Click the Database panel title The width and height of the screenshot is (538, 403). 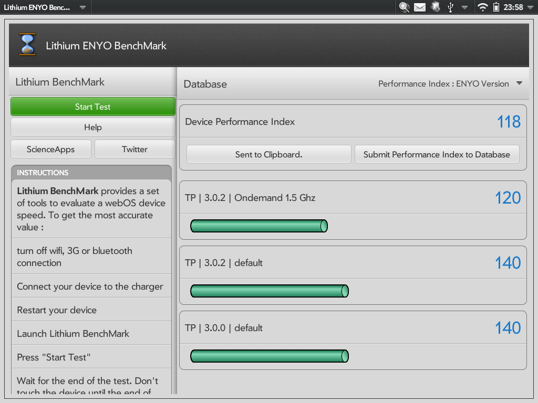(205, 84)
